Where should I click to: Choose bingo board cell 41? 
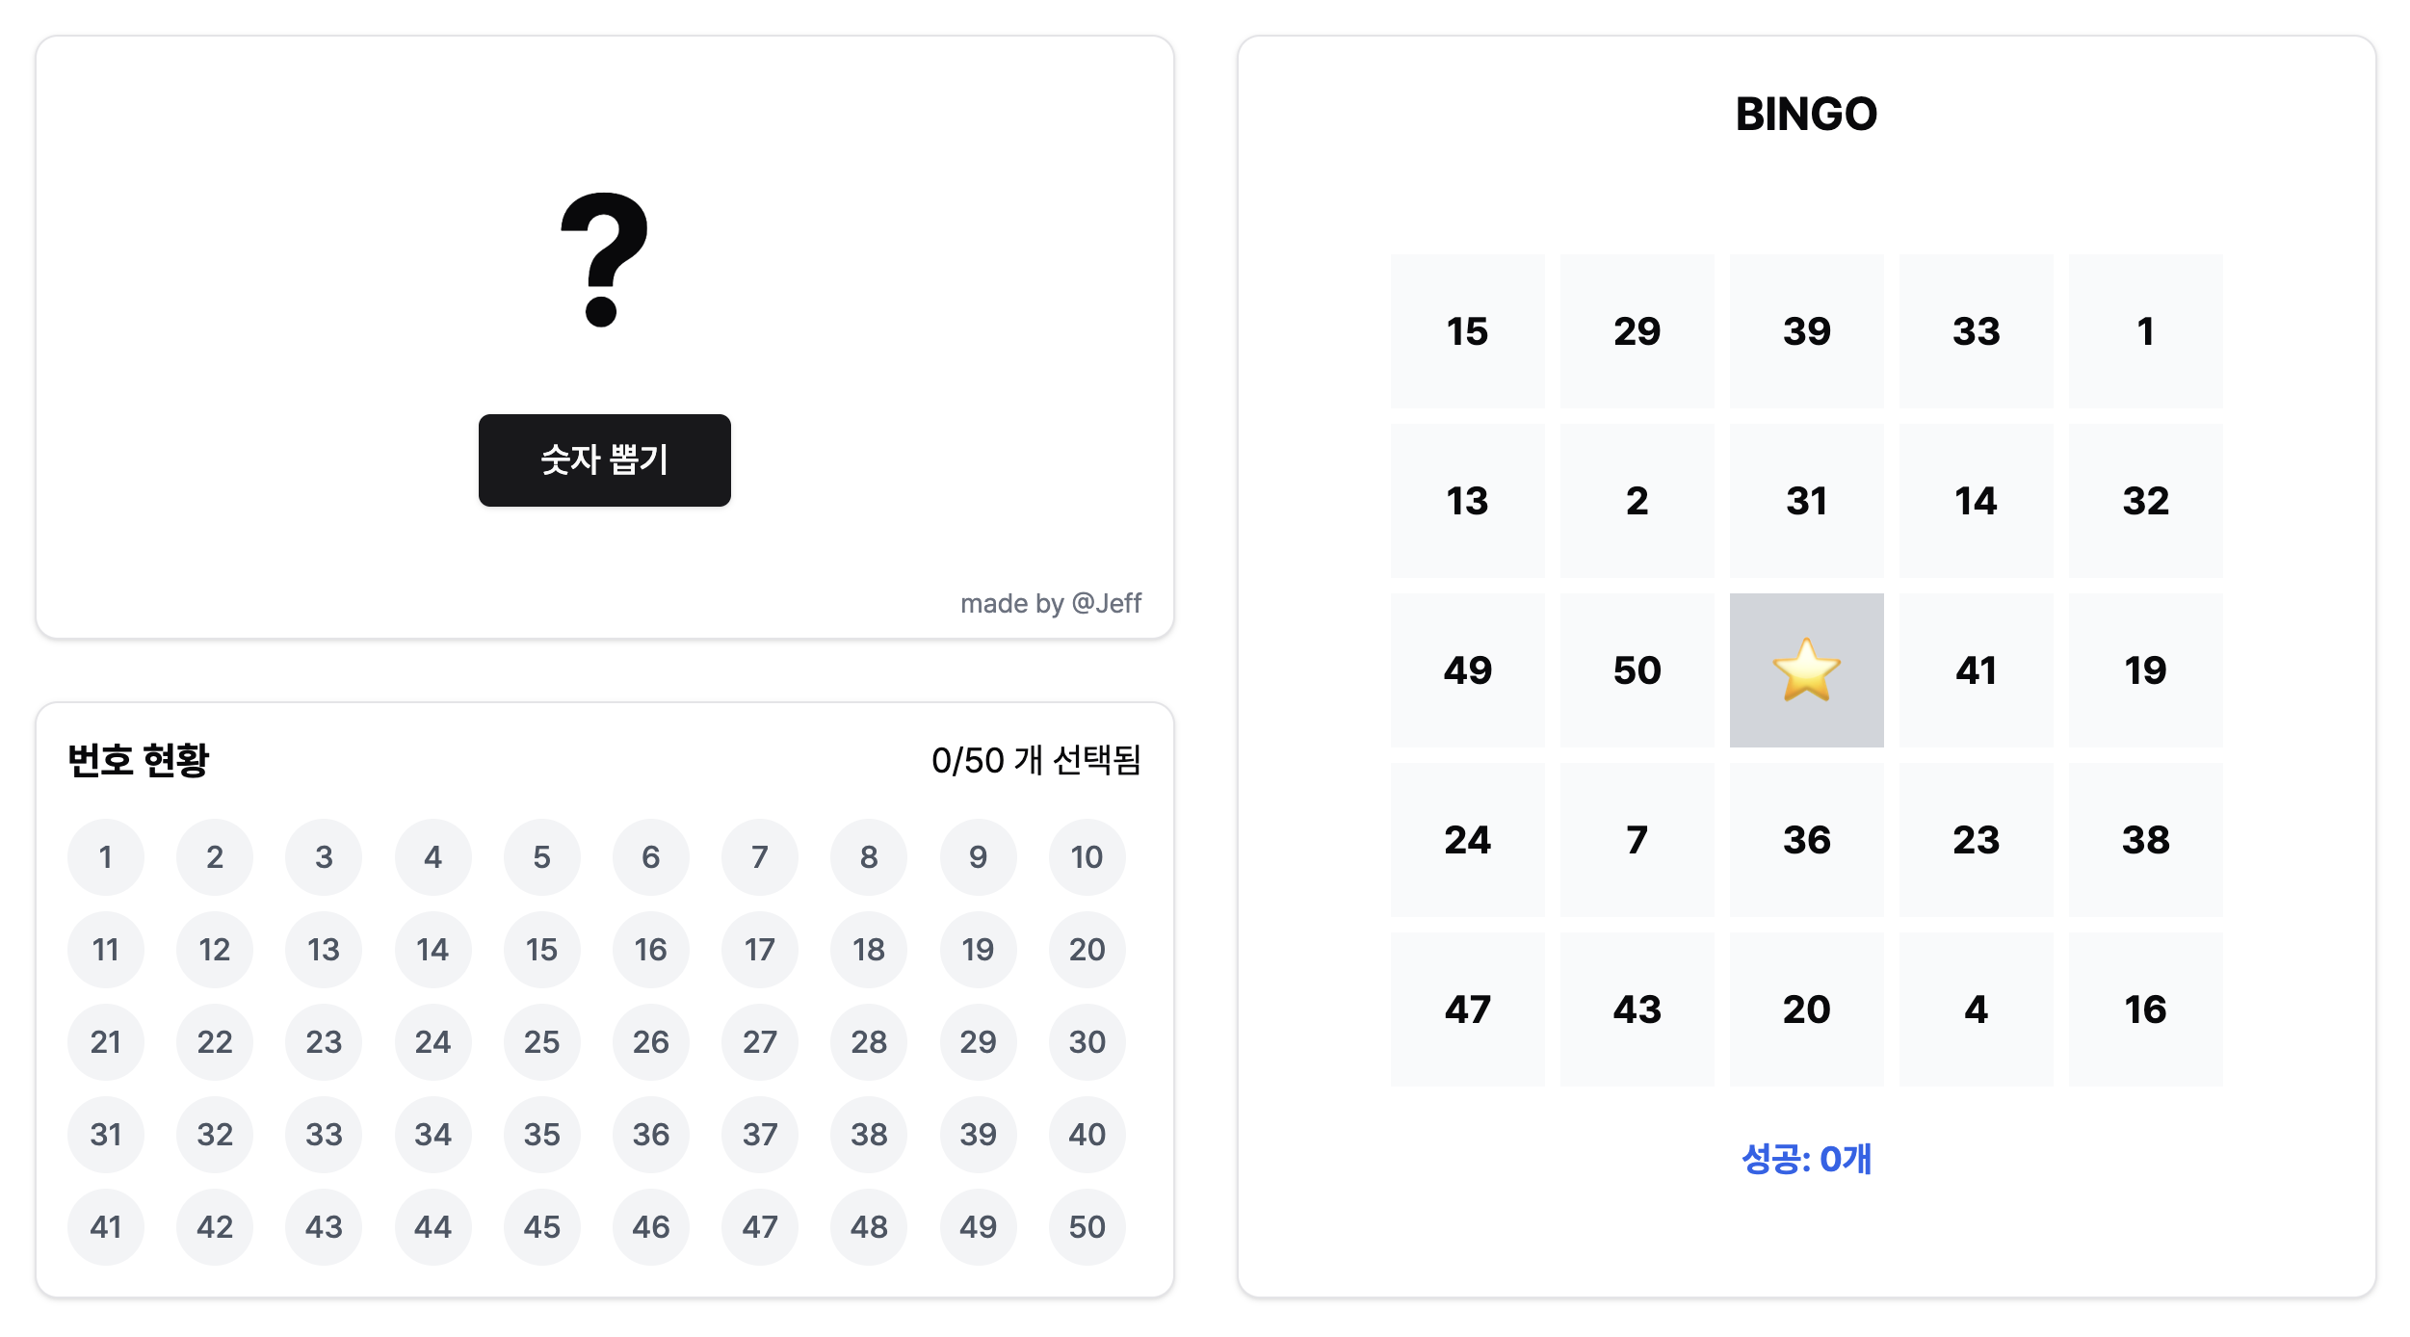1976,670
